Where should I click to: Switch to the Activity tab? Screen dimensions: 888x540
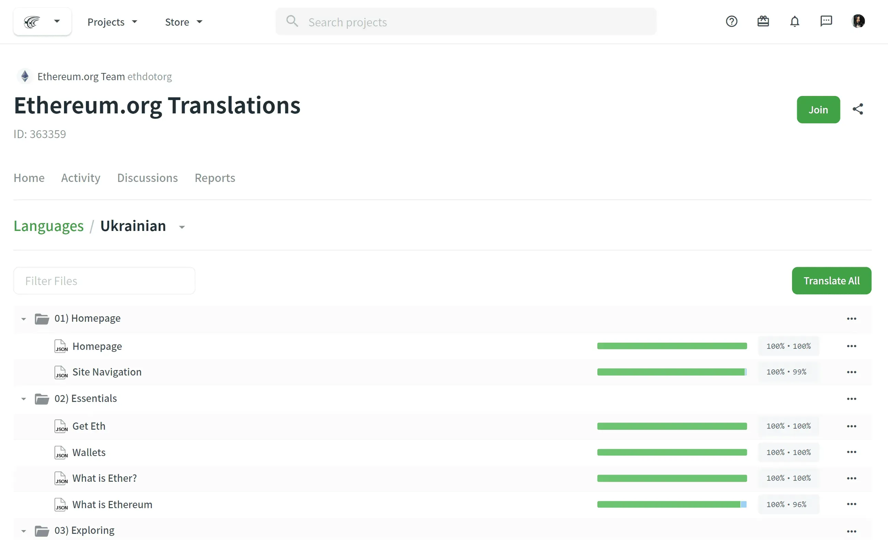(80, 177)
